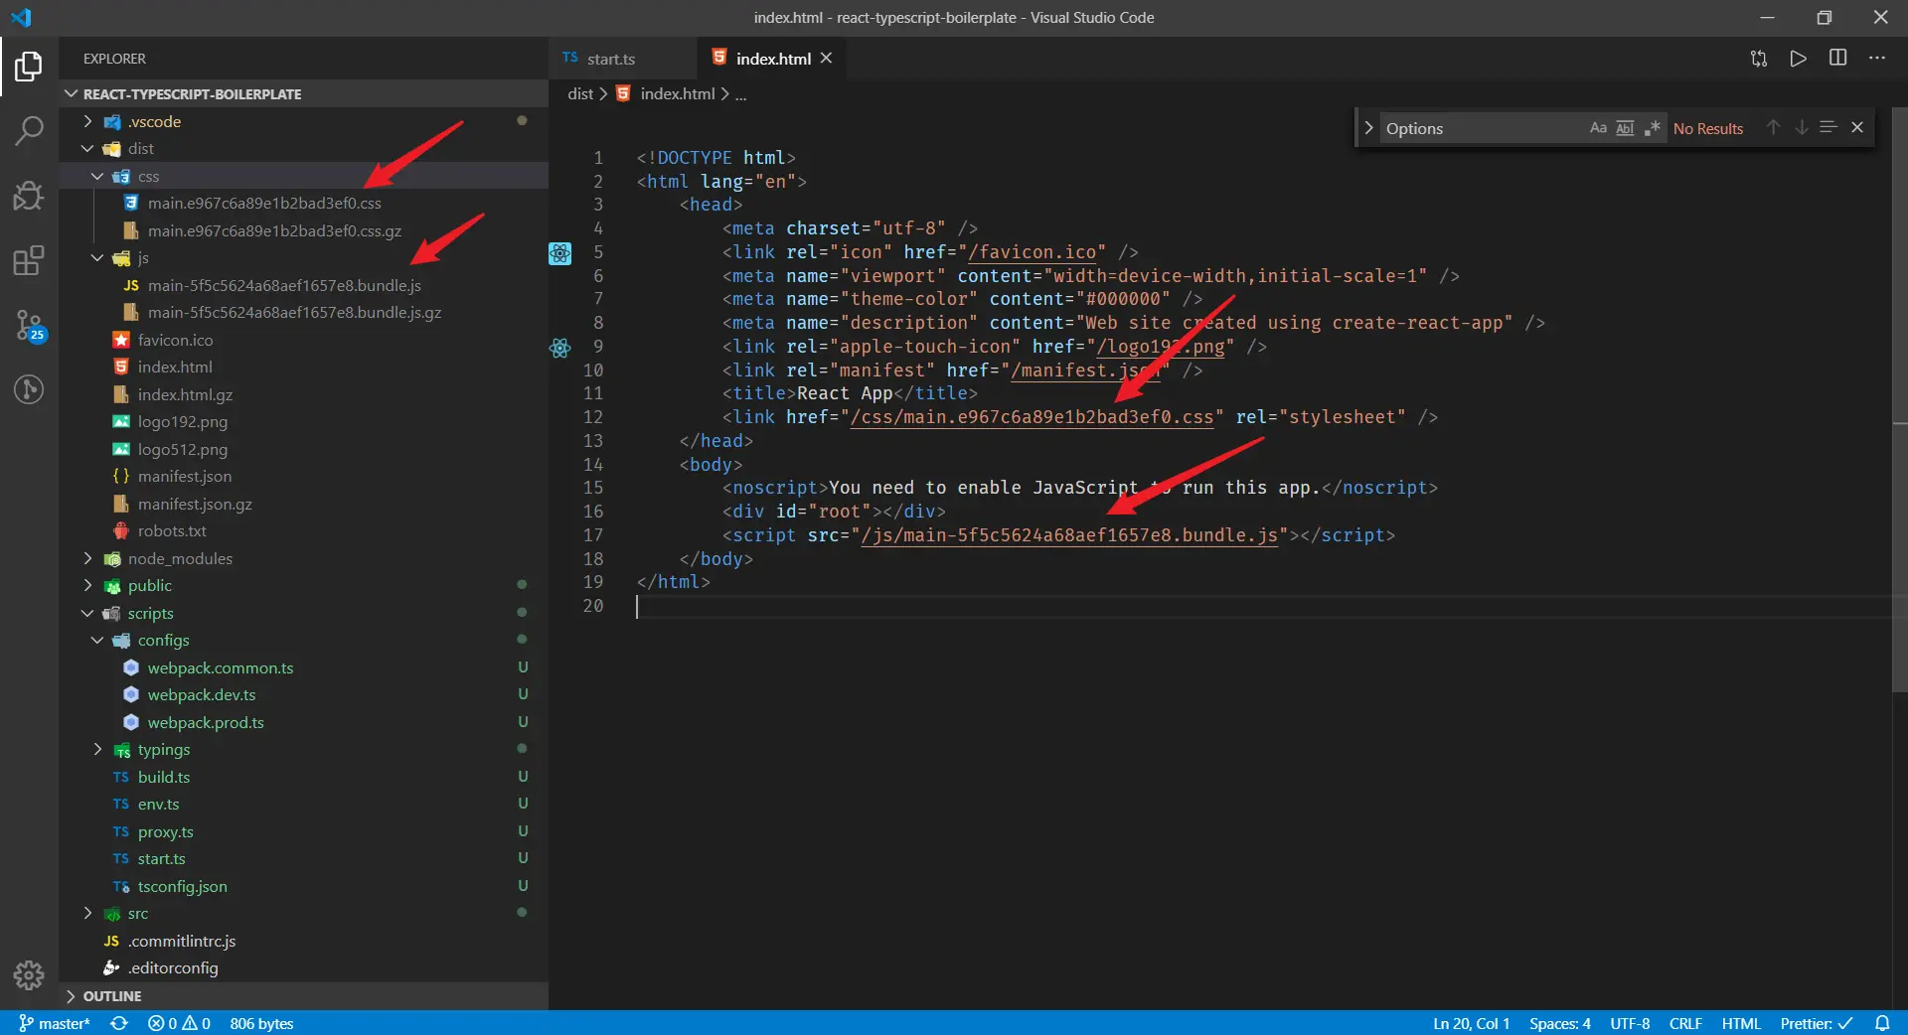
Task: Open webpack.common.ts file
Action: 221,668
